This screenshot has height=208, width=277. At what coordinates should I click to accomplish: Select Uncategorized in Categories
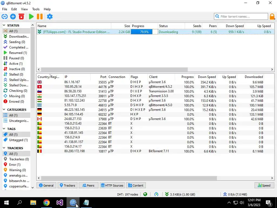16,121
